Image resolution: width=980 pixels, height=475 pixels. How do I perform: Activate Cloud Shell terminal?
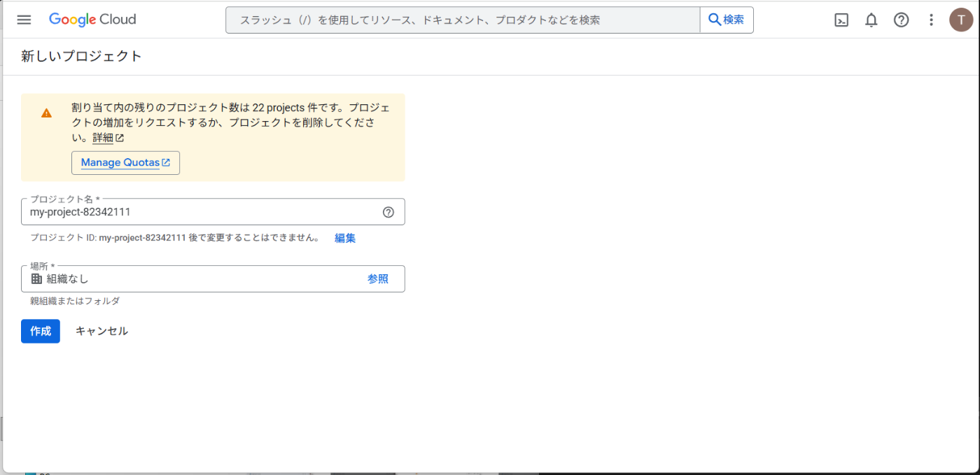[841, 20]
